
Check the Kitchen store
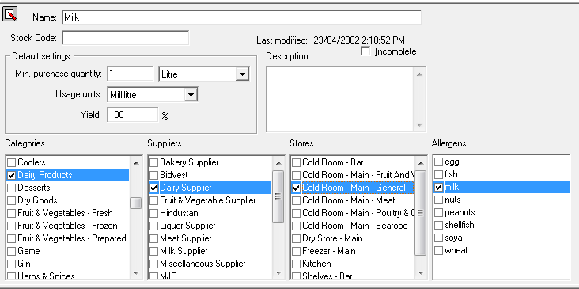(296, 264)
